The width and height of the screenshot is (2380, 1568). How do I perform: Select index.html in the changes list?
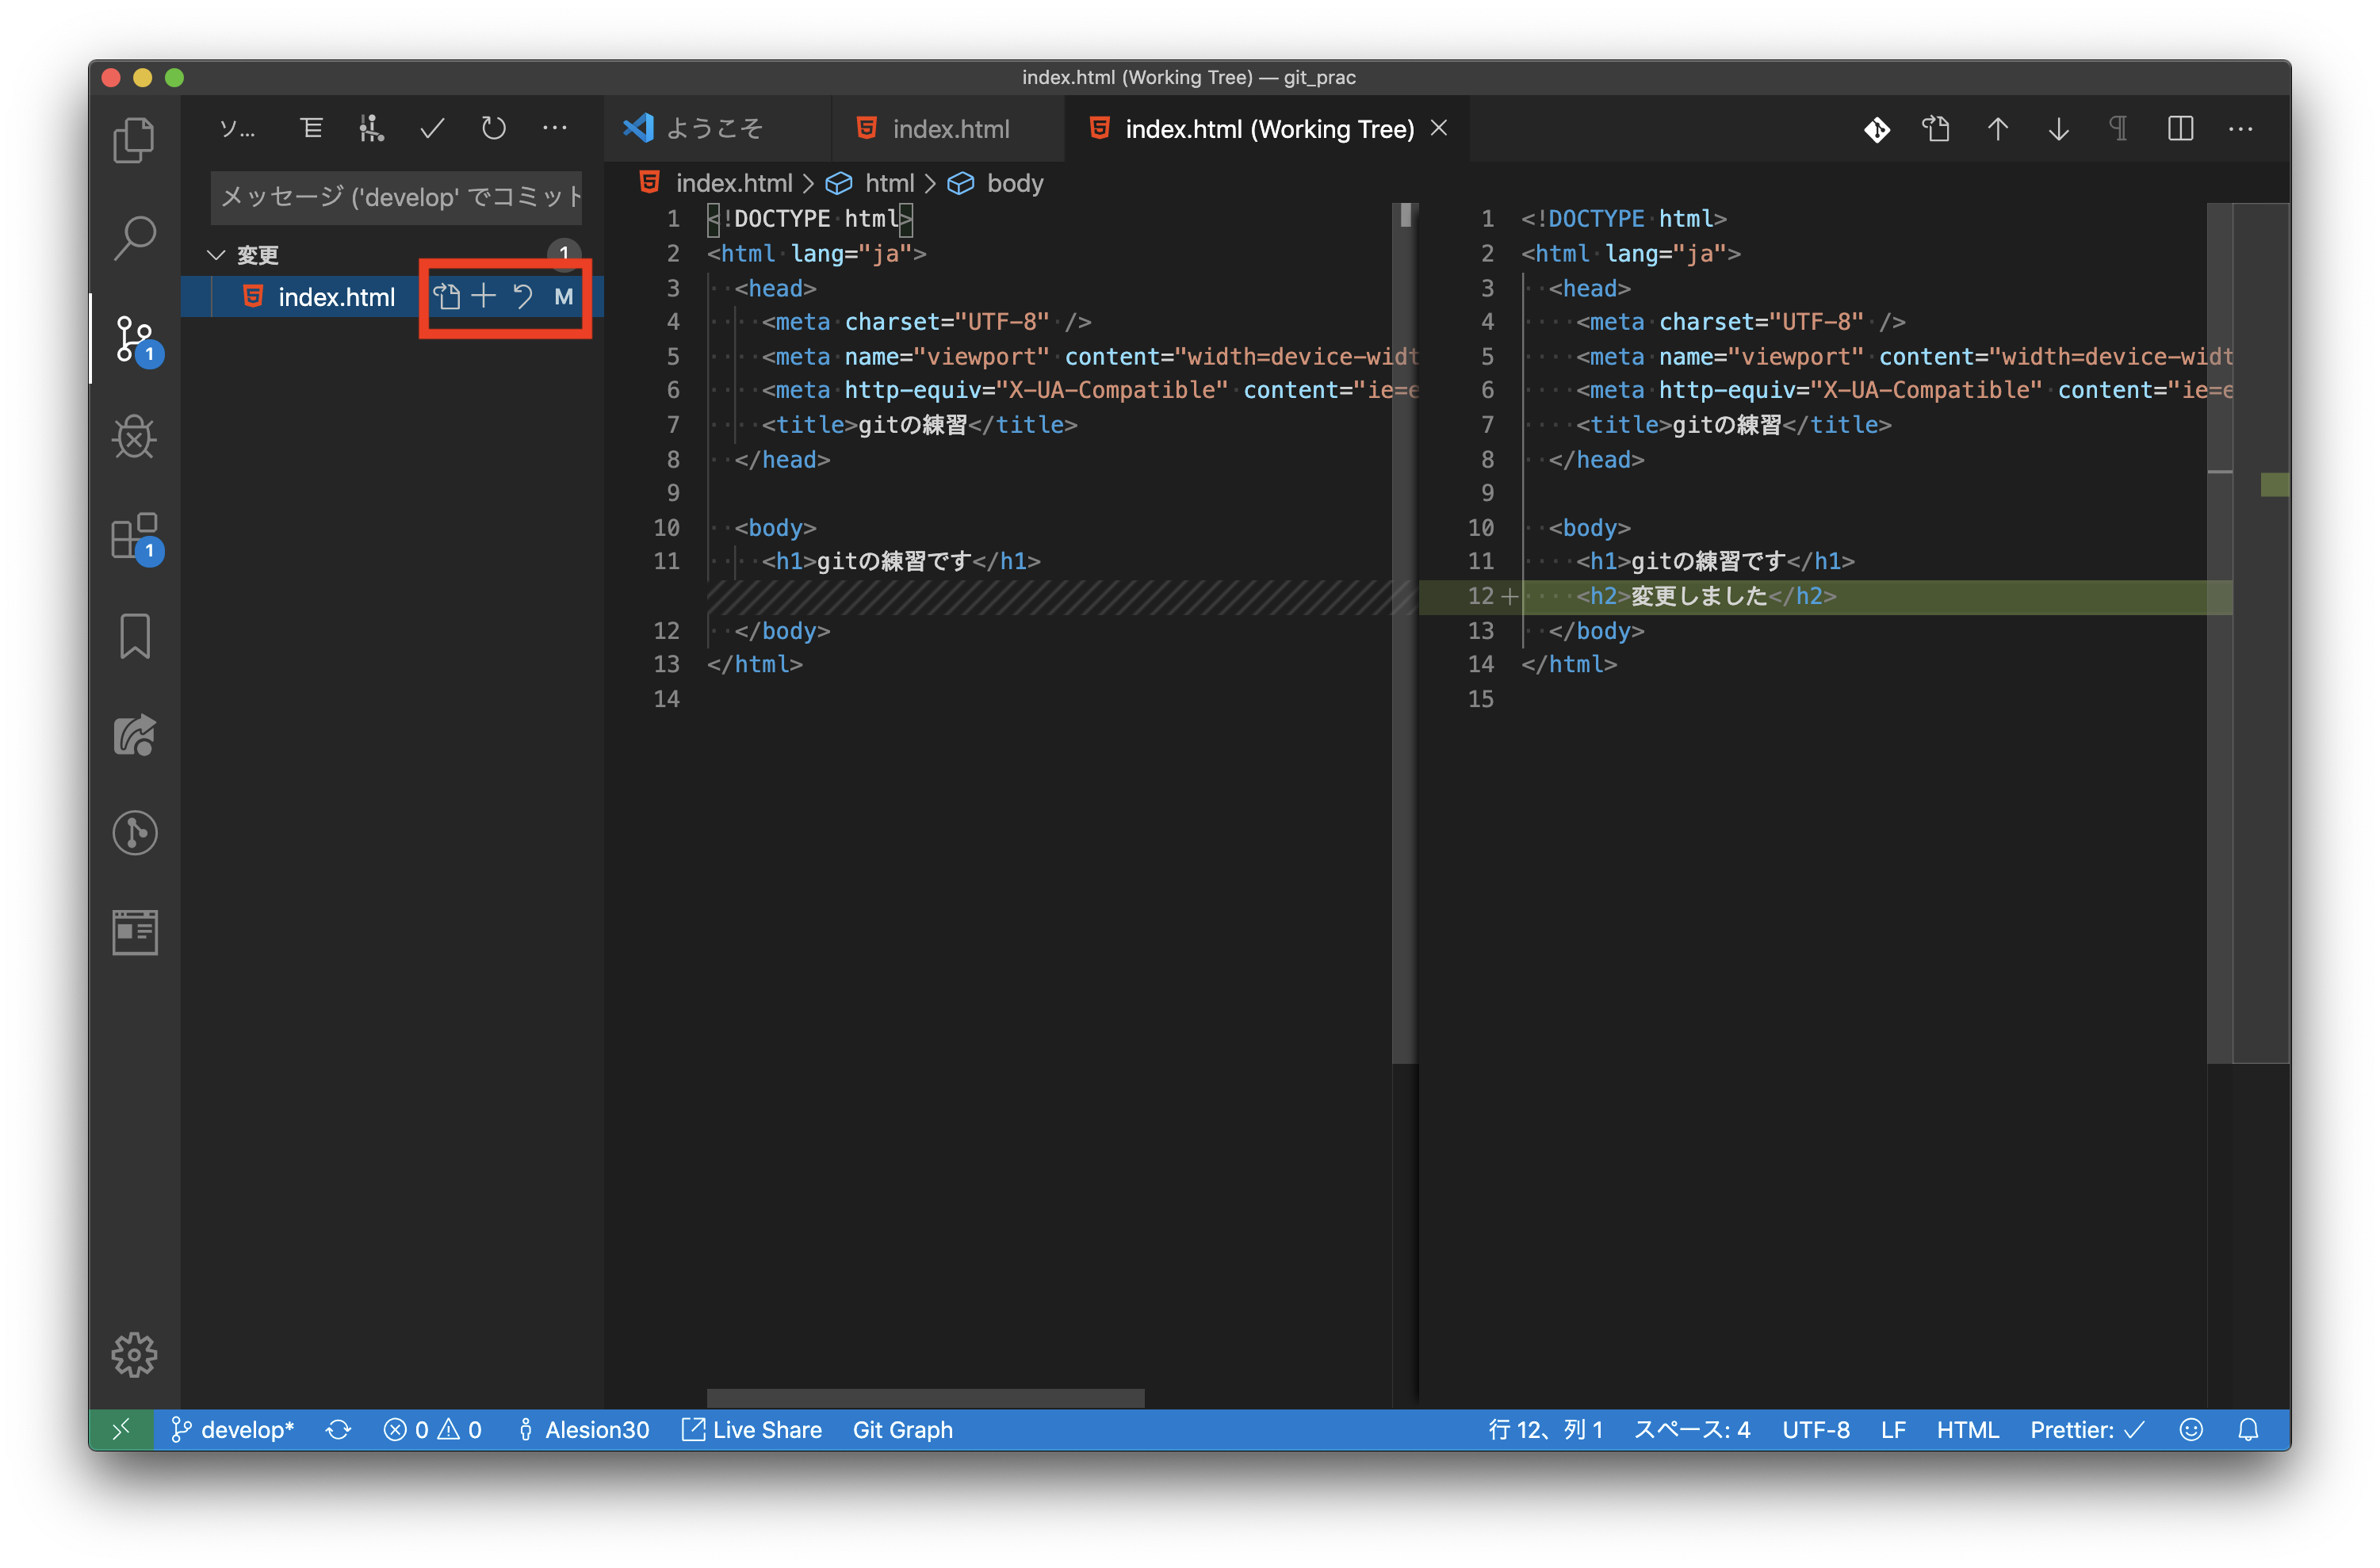click(x=336, y=297)
